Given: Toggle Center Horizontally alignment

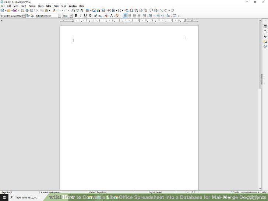Looking at the screenshot, I should pos(130,16).
